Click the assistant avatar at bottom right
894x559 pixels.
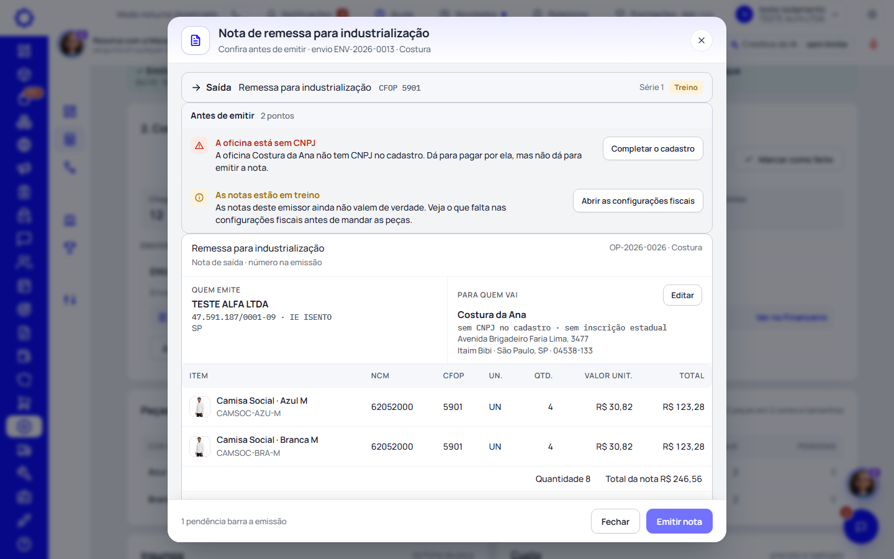(x=862, y=483)
